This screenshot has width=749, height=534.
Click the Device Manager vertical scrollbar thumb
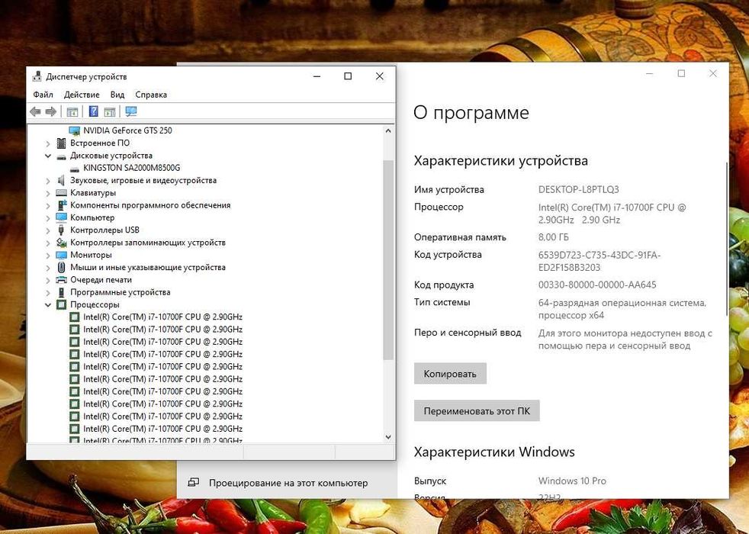coord(388,260)
